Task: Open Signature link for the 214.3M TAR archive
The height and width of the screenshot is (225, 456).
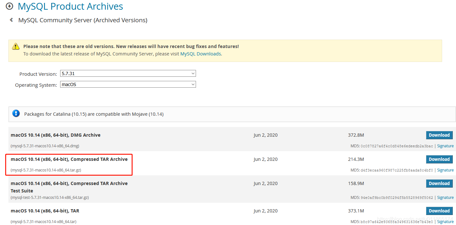Action: coord(445,170)
